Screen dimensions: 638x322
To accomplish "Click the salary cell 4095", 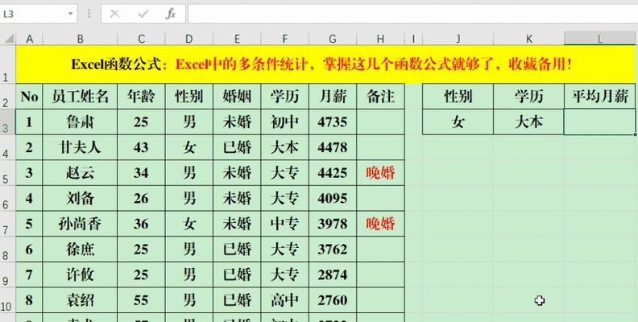I will tap(333, 198).
